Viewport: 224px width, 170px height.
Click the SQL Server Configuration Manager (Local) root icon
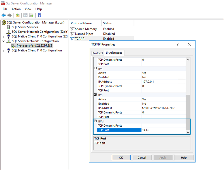pos(4,23)
